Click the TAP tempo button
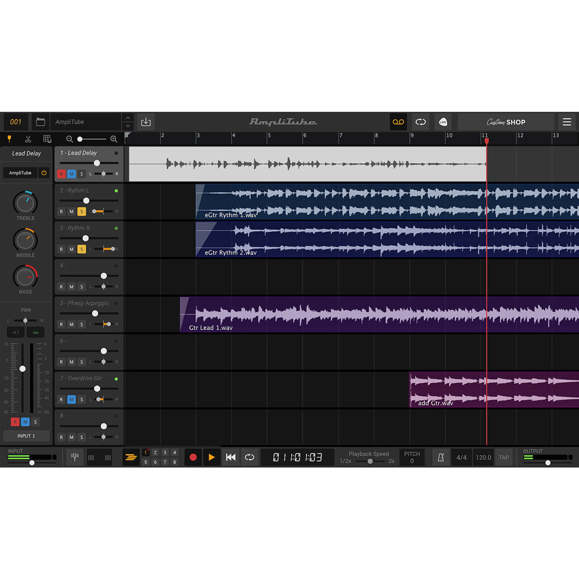Viewport: 579px width, 579px height. point(504,457)
